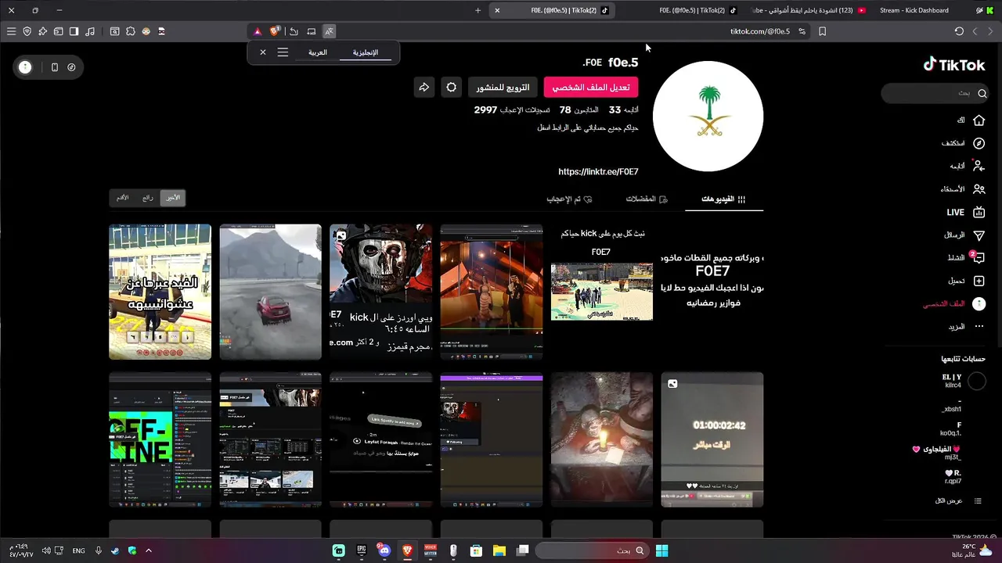Click the ENG language indicator in tray
The height and width of the screenshot is (563, 1002).
(x=78, y=550)
